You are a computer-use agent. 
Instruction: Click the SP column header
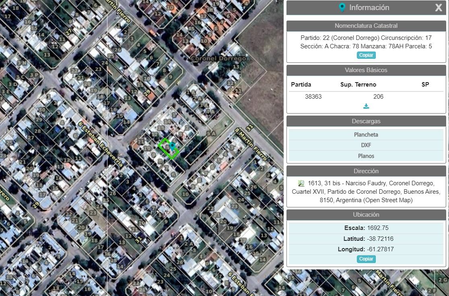coord(425,85)
